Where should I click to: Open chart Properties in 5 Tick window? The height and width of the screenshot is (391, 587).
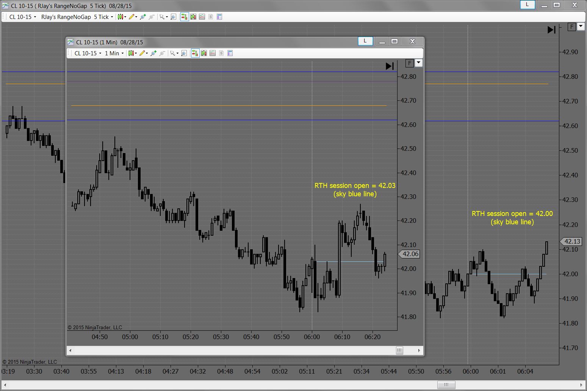tap(219, 17)
